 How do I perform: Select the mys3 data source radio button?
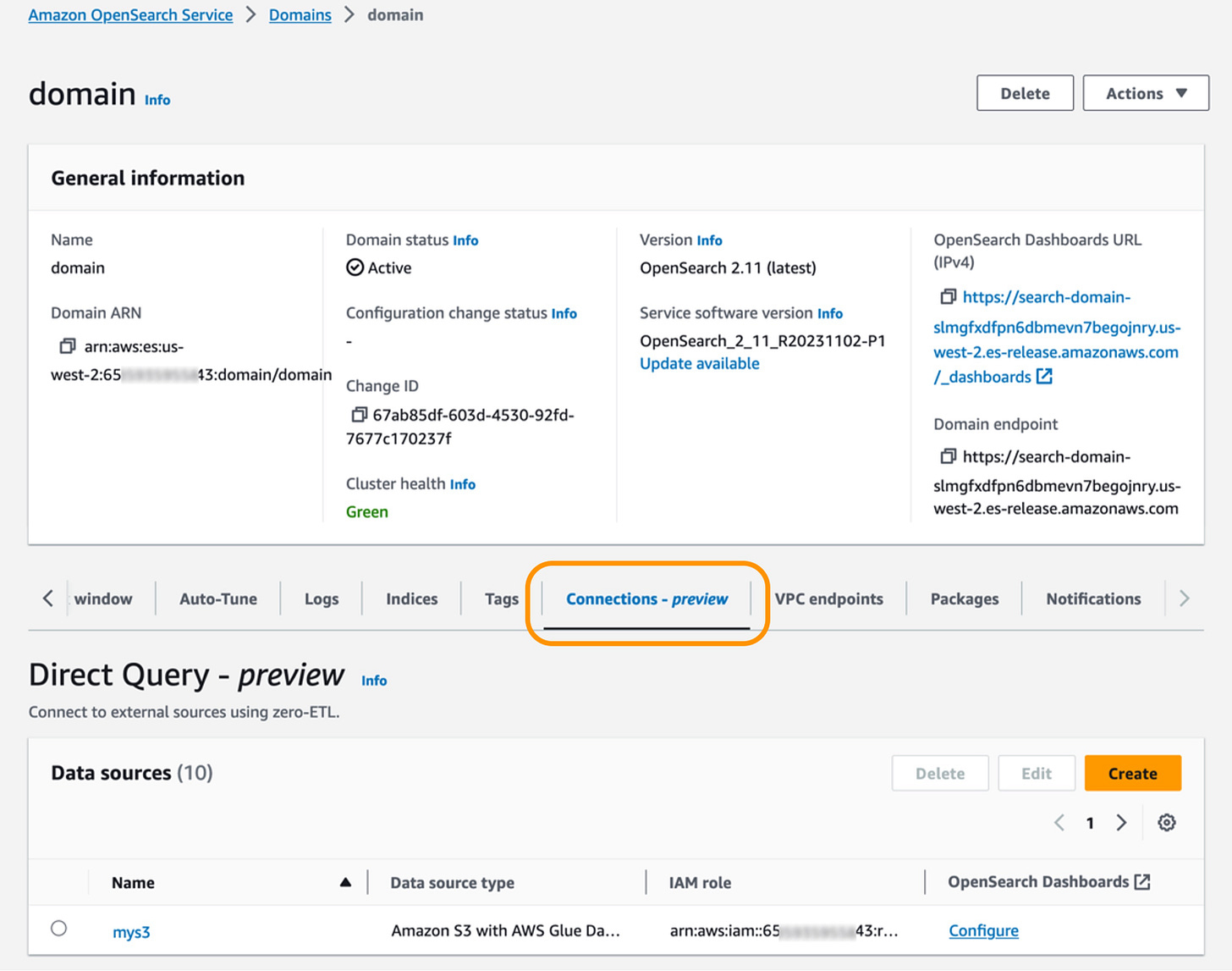(x=58, y=929)
